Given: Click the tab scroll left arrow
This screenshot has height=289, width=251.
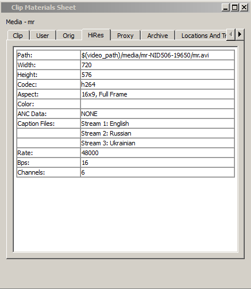Looking at the screenshot, I should (x=231, y=34).
